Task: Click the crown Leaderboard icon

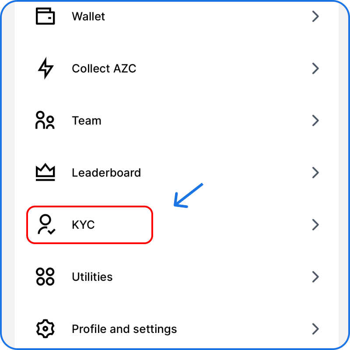Action: (45, 173)
